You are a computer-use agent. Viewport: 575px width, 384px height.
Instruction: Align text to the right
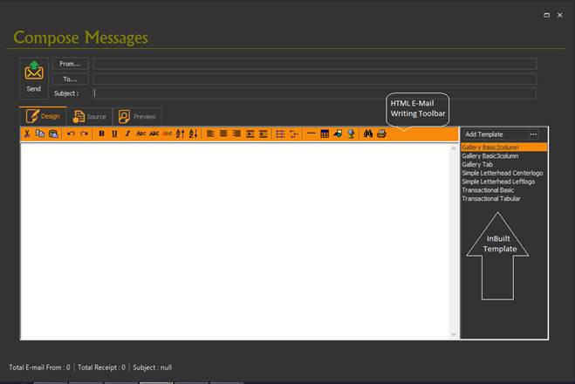coord(237,134)
